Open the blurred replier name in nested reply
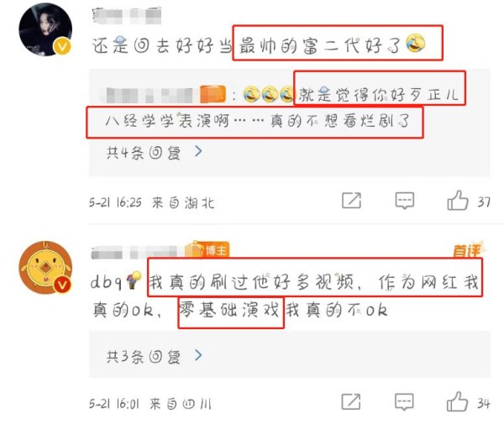The height and width of the screenshot is (424, 504). point(149,95)
